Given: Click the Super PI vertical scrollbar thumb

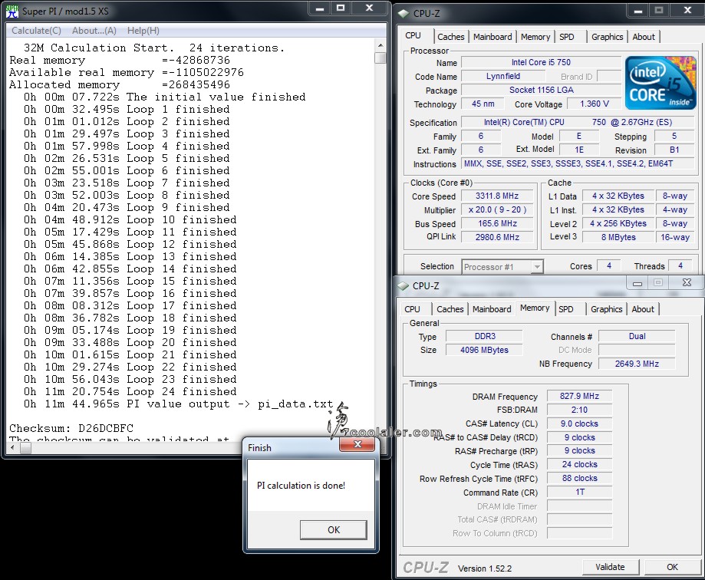Looking at the screenshot, I should tap(381, 58).
